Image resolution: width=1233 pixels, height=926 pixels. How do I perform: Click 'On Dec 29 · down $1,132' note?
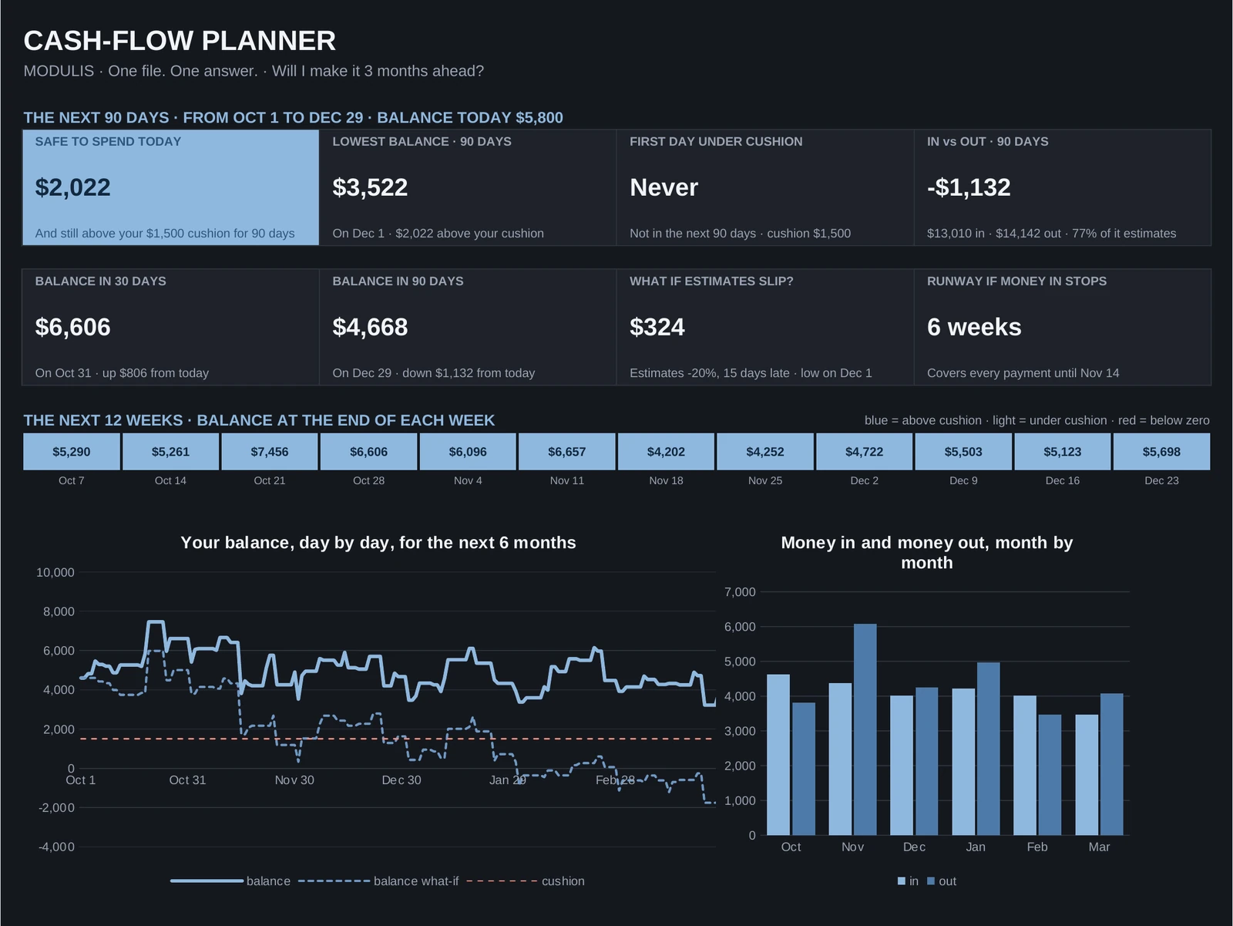click(433, 373)
